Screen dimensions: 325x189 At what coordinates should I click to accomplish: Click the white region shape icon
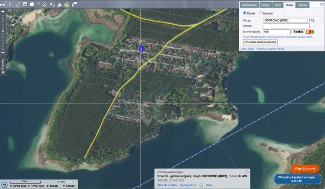(32, 4)
